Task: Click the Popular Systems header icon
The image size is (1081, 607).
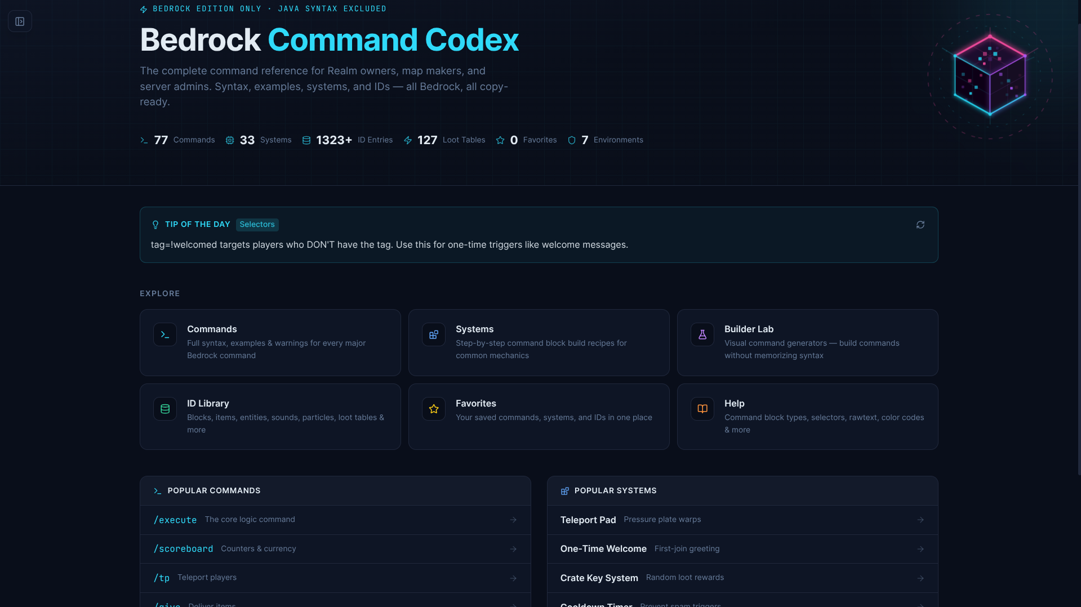Action: (x=564, y=491)
